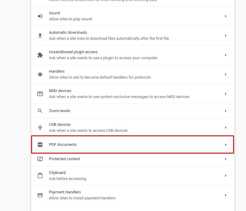Expand PDF documents via its right arrow

pyautogui.click(x=226, y=145)
